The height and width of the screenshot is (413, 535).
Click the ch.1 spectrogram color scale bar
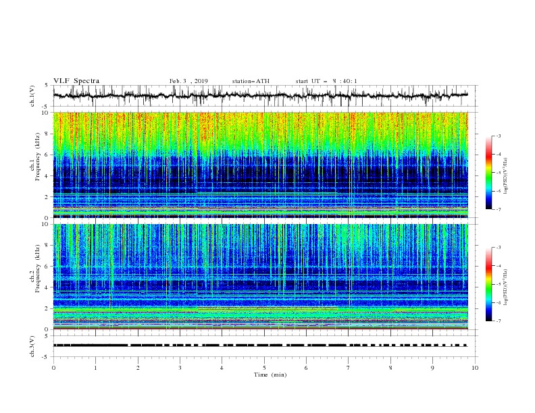489,173
